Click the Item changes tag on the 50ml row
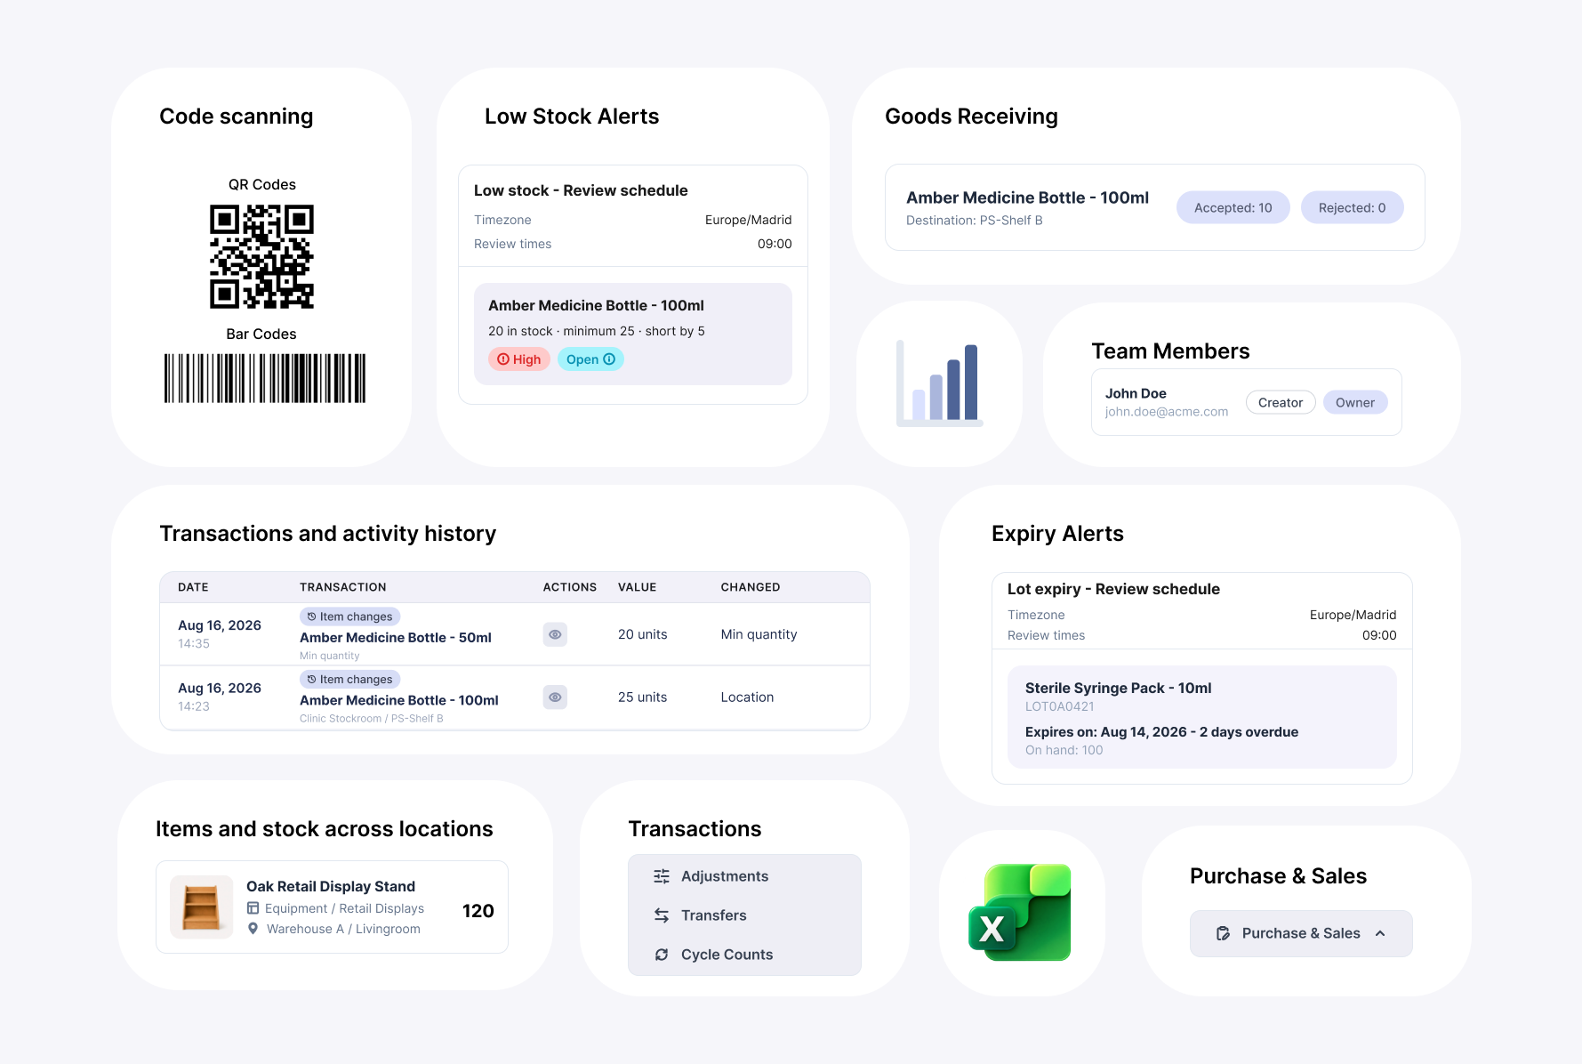The width and height of the screenshot is (1582, 1064). click(350, 617)
